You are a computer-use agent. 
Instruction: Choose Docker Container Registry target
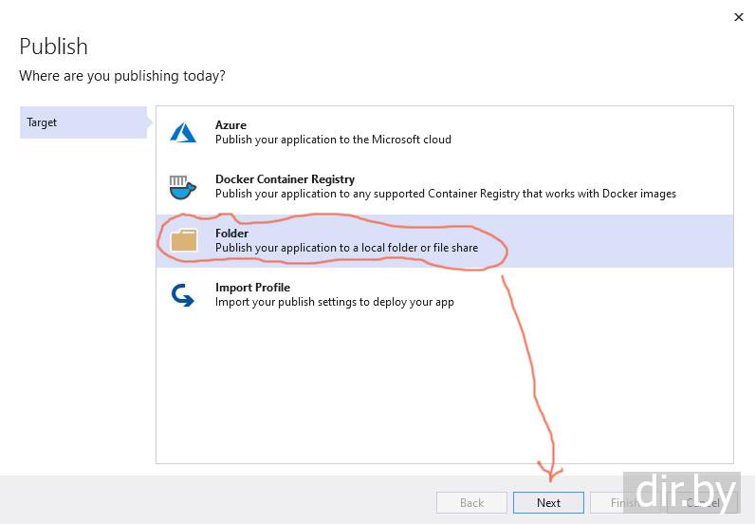click(x=445, y=187)
